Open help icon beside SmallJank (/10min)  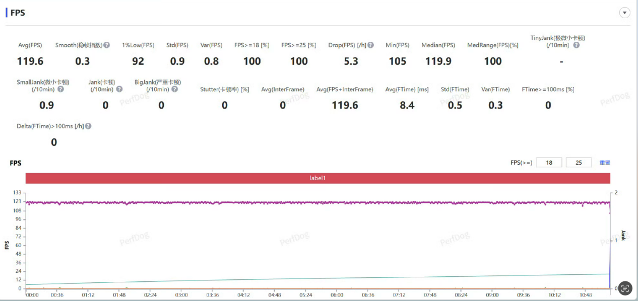60,89
